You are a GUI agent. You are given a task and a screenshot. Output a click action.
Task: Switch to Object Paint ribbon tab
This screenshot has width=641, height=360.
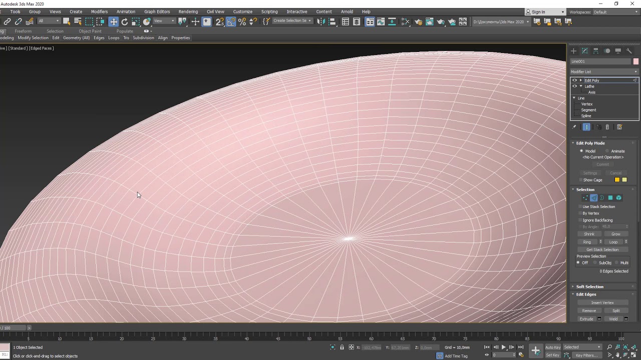pyautogui.click(x=90, y=31)
